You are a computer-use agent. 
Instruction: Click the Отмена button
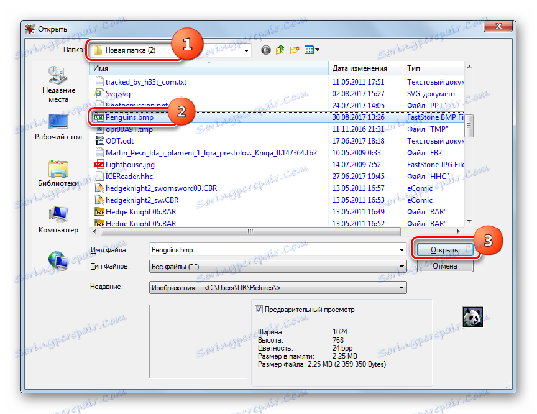point(444,266)
